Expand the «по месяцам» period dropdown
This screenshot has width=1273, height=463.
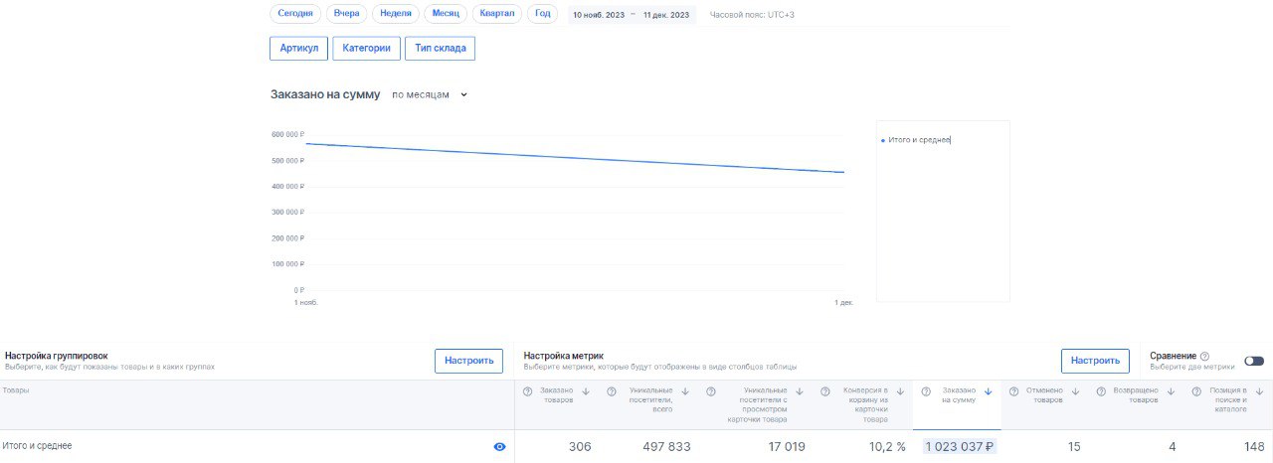click(x=429, y=95)
